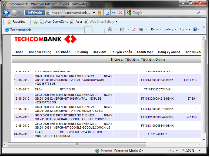
Task: Click the InPrivate indicator badge
Action: tap(35, 12)
